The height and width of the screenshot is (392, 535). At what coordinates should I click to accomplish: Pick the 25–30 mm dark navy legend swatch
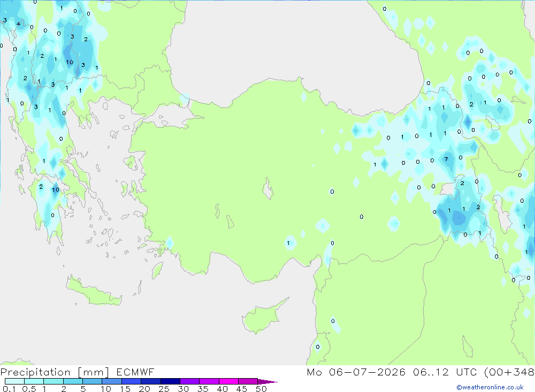click(170, 381)
